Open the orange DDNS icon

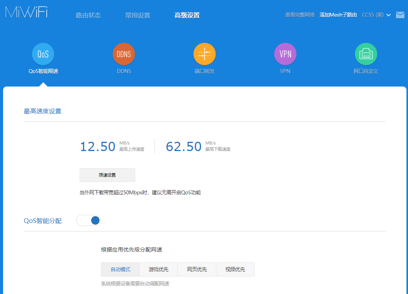click(x=124, y=54)
